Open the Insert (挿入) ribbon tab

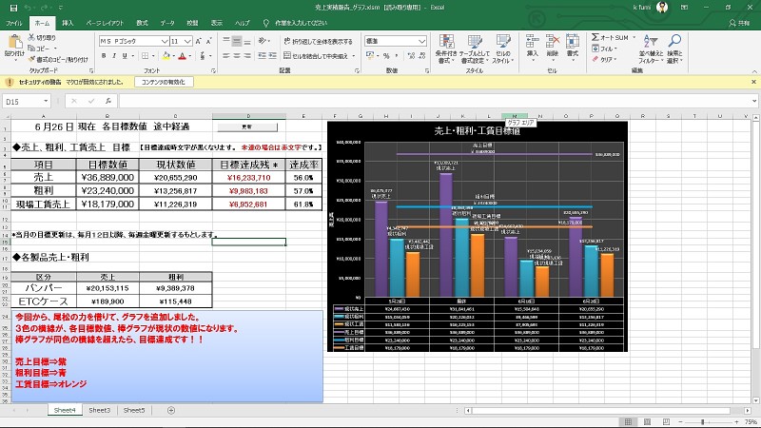tap(68, 21)
